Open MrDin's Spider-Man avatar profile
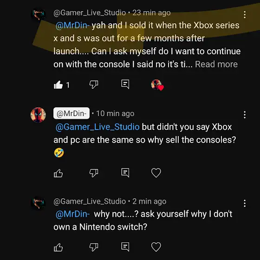Image resolution: width=260 pixels, height=260 pixels. 38,115
